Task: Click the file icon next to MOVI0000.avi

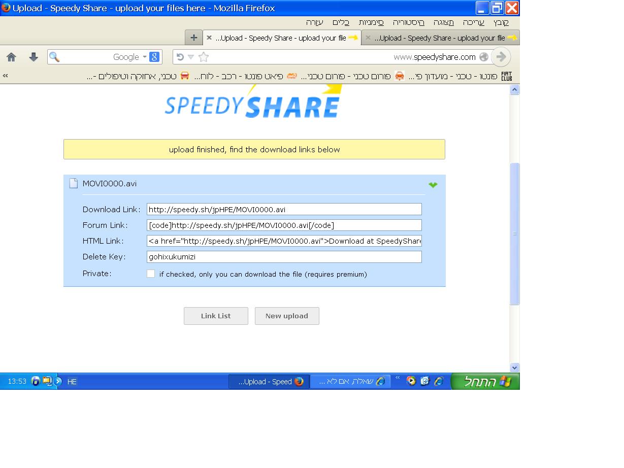Action: click(74, 184)
